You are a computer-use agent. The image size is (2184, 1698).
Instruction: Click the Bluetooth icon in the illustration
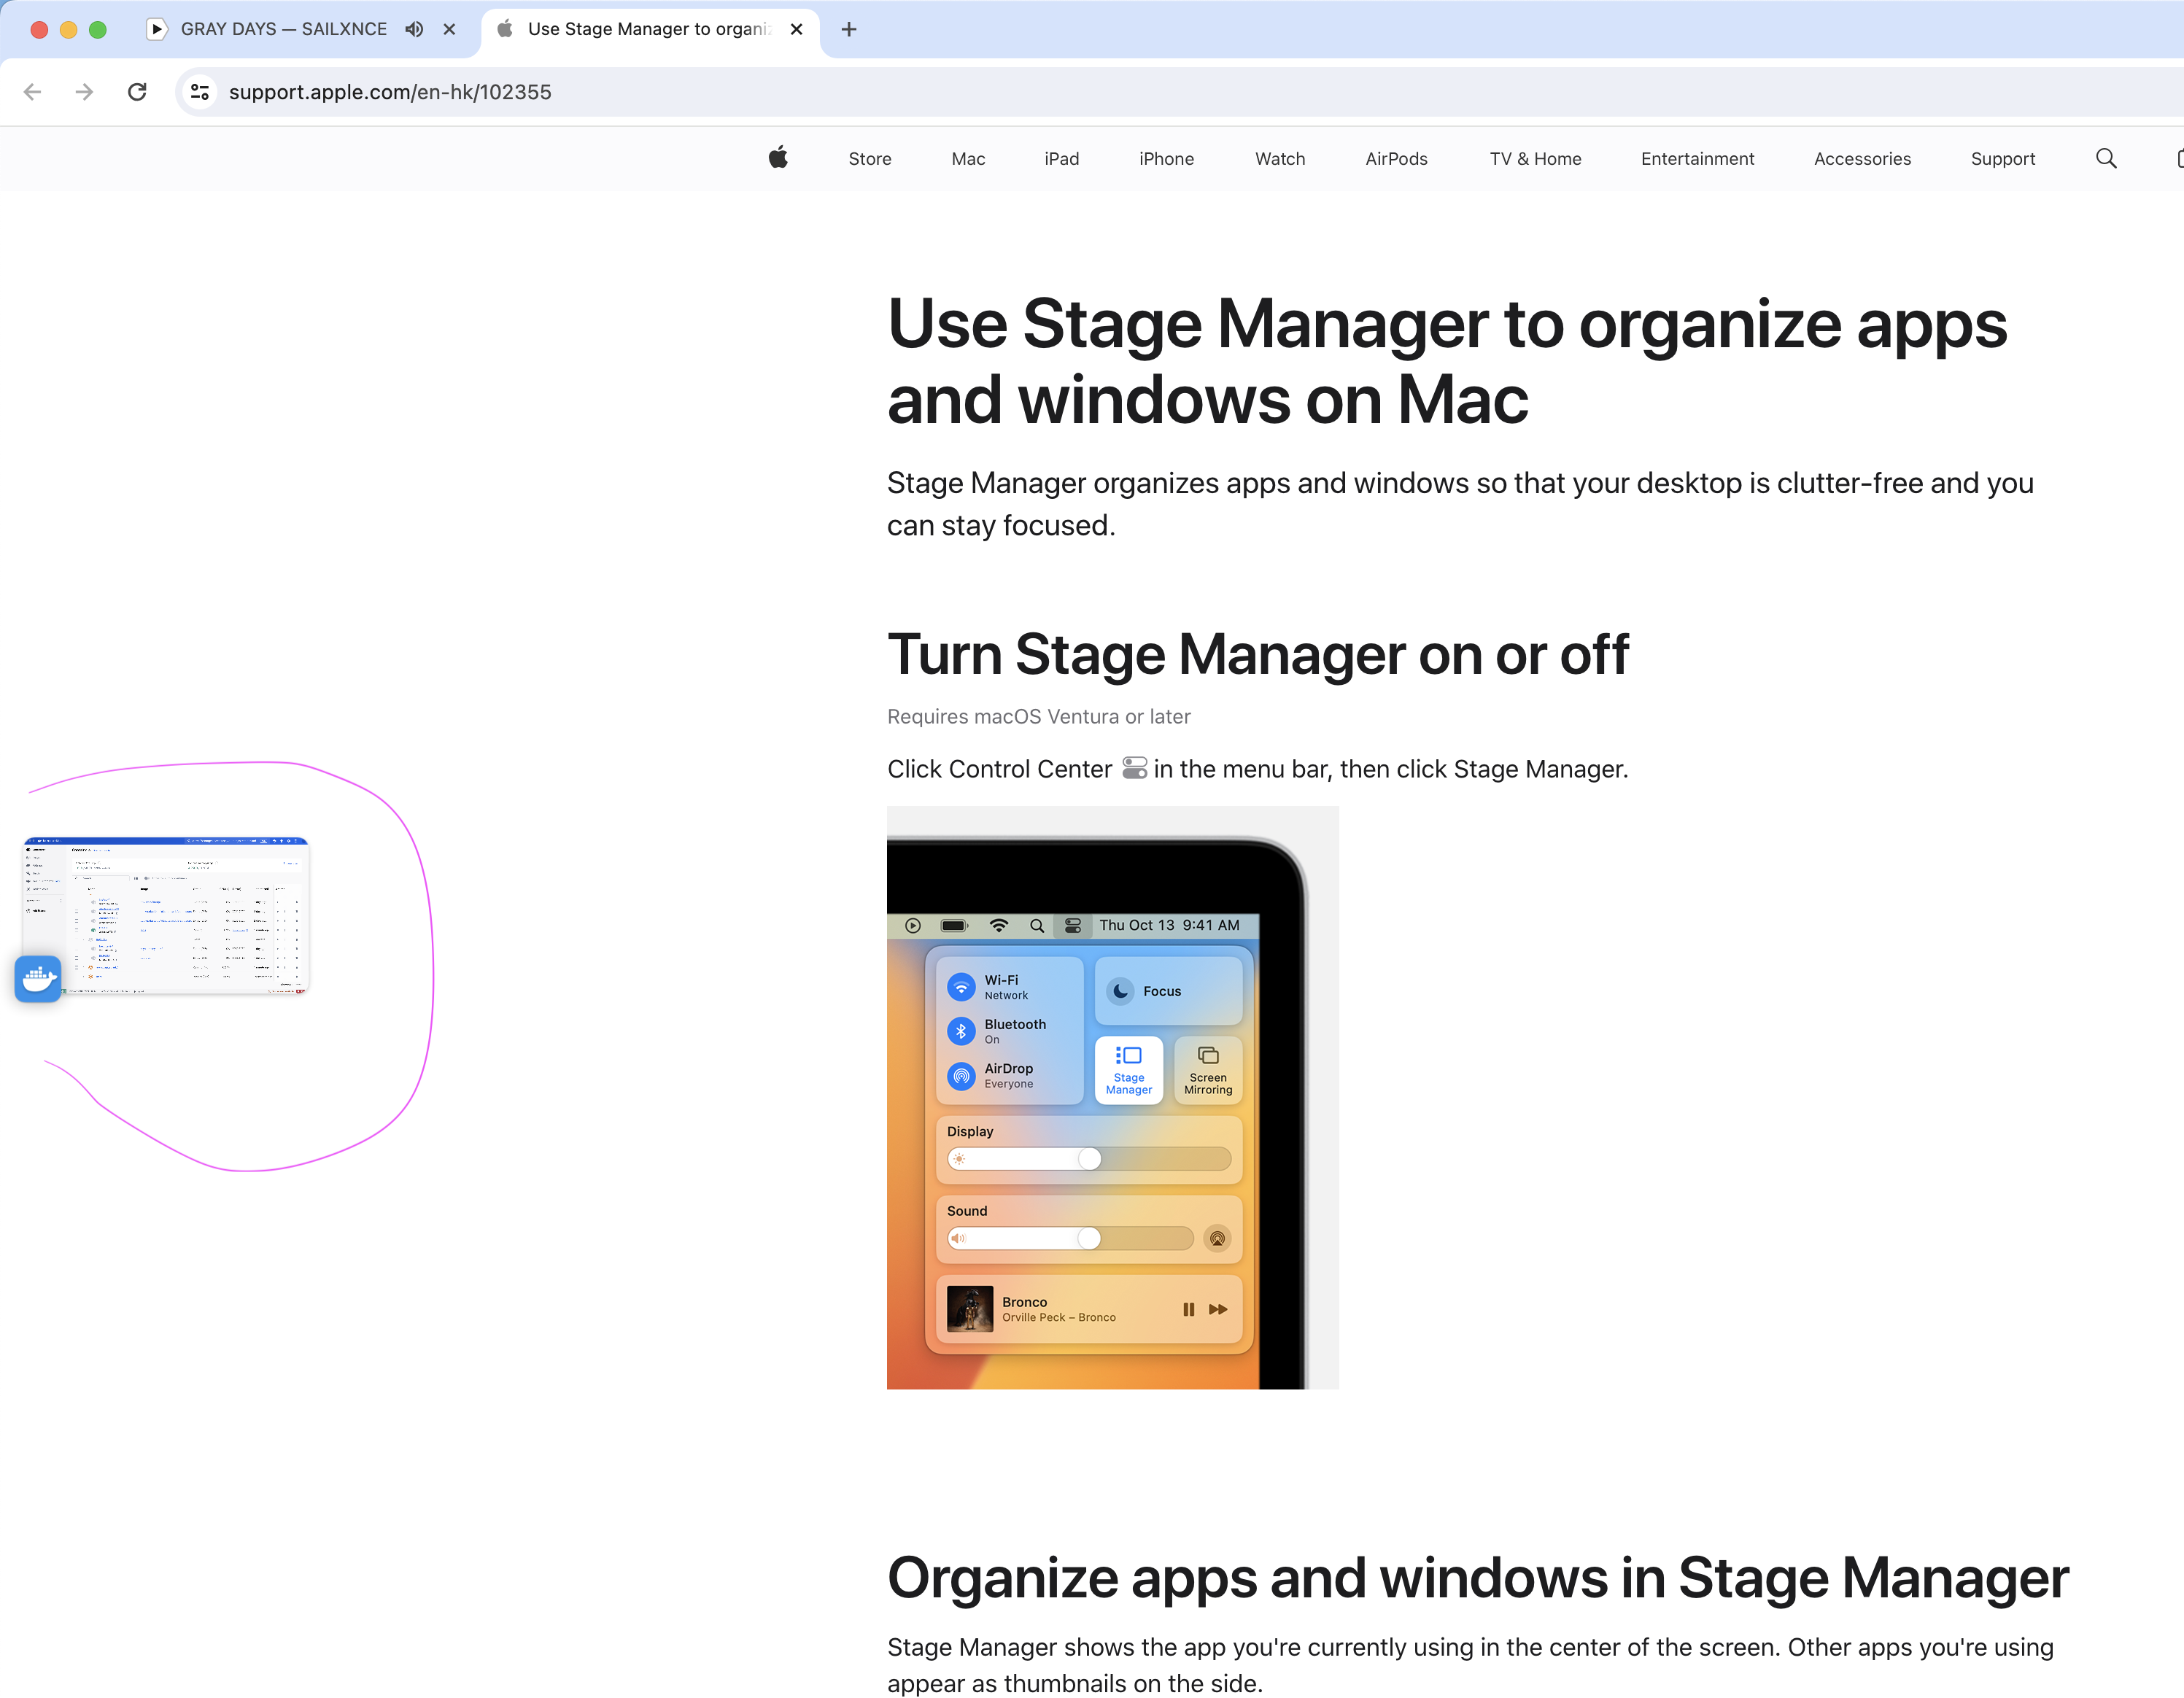click(x=961, y=1031)
